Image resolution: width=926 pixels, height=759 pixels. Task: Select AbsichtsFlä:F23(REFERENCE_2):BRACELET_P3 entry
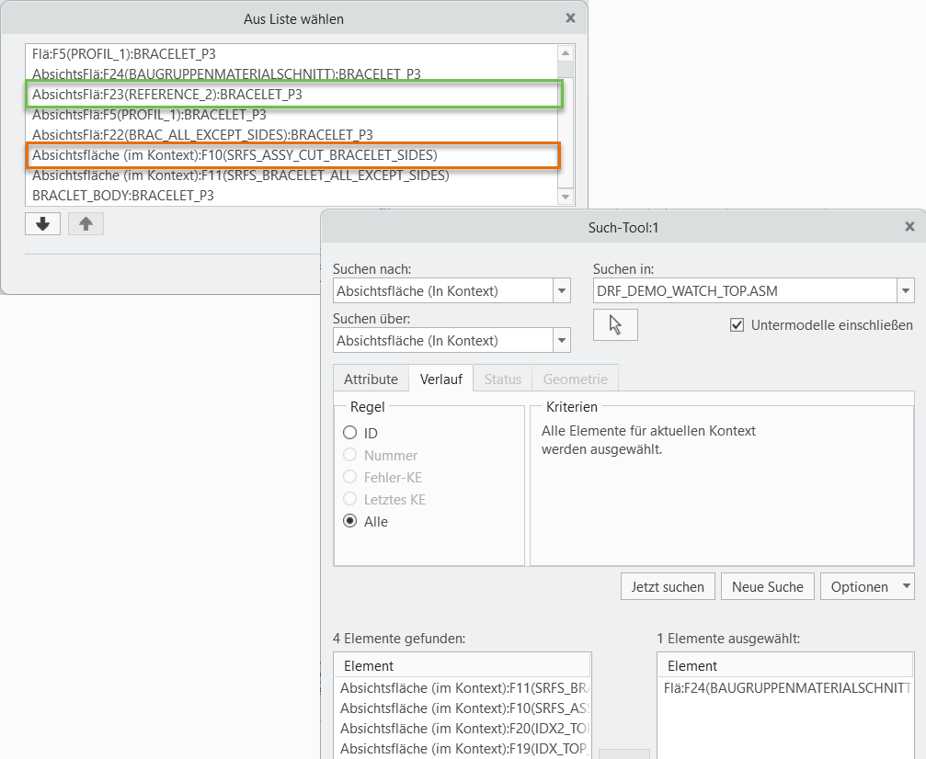click(292, 95)
